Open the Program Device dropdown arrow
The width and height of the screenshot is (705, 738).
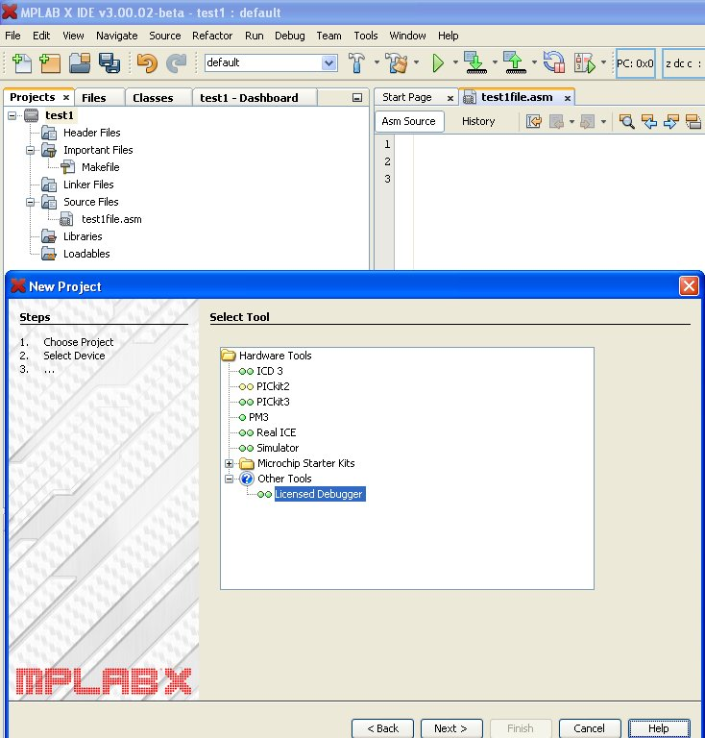point(495,62)
